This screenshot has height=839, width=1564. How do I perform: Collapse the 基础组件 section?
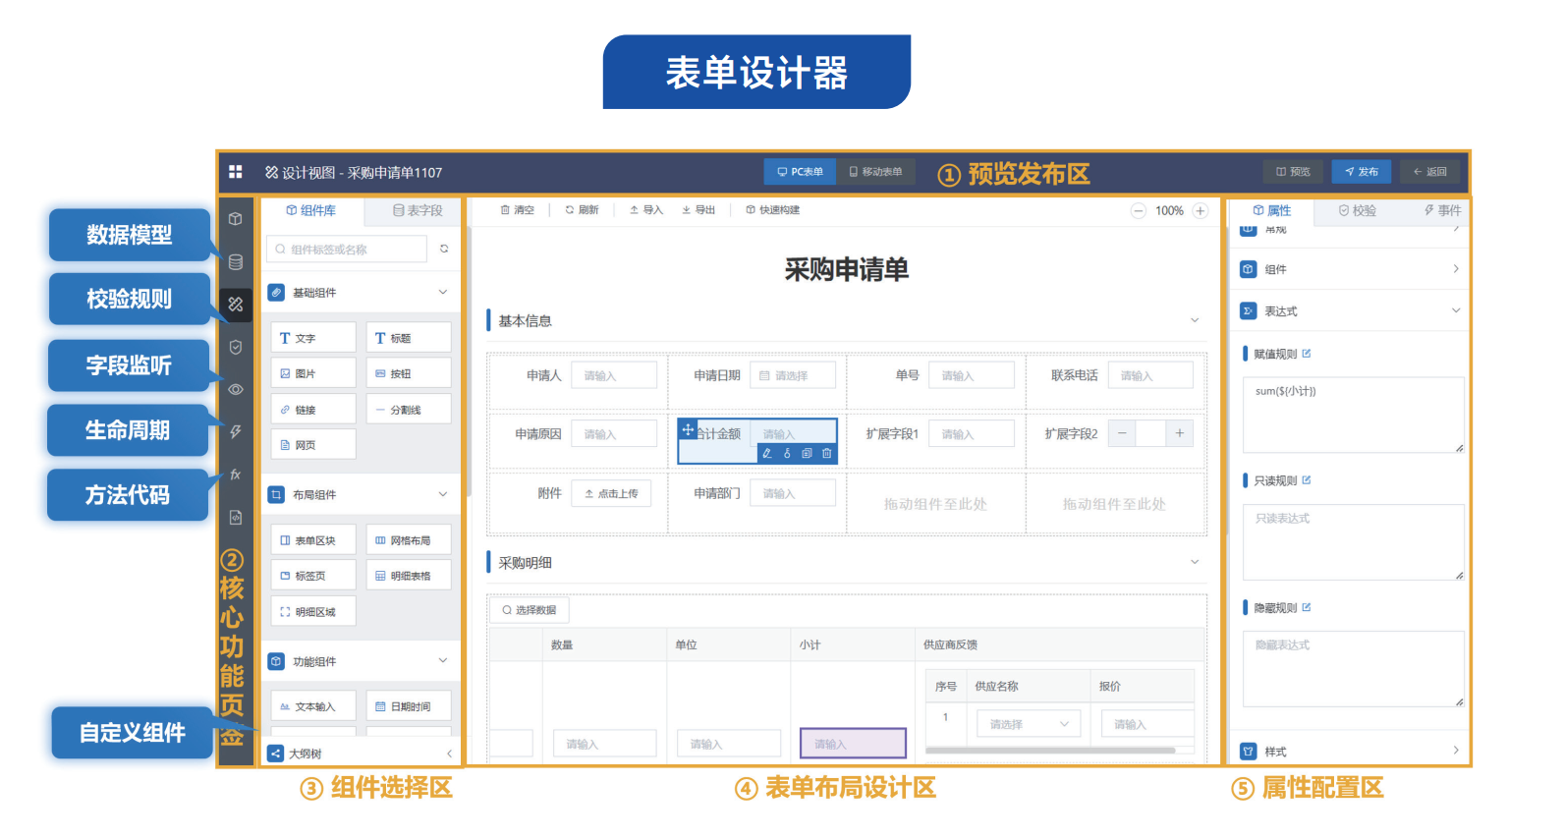point(443,293)
